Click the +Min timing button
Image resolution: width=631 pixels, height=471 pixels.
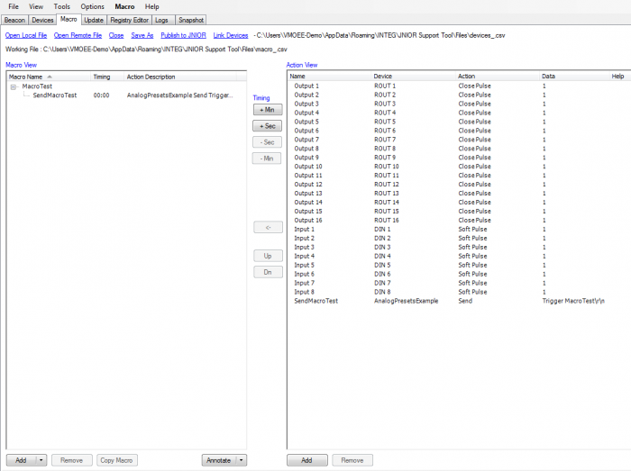(268, 110)
